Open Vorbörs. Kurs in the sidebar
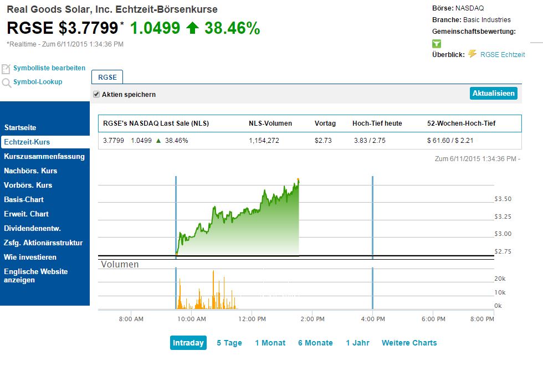The height and width of the screenshot is (366, 543). [x=28, y=185]
